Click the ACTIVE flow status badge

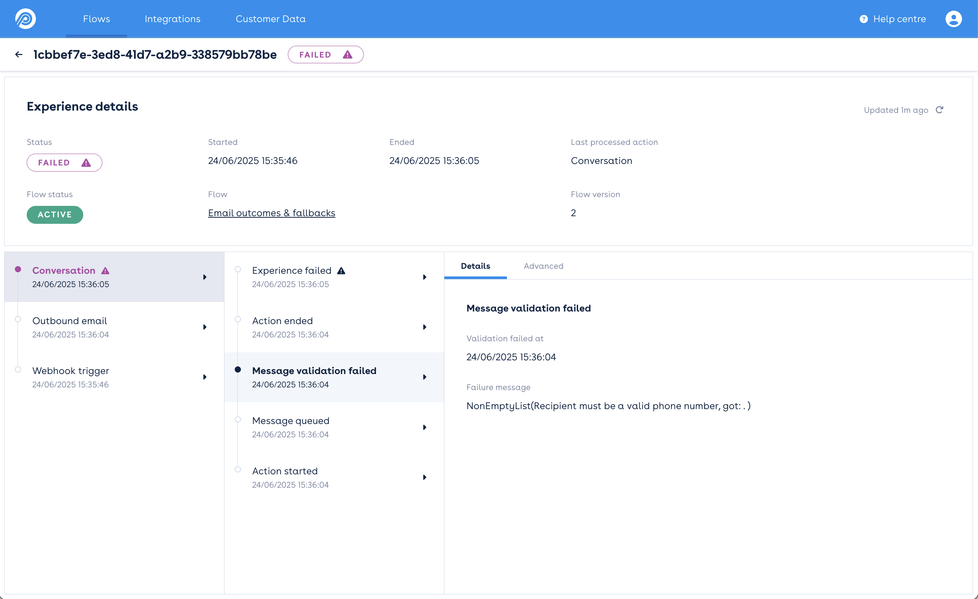click(x=55, y=214)
